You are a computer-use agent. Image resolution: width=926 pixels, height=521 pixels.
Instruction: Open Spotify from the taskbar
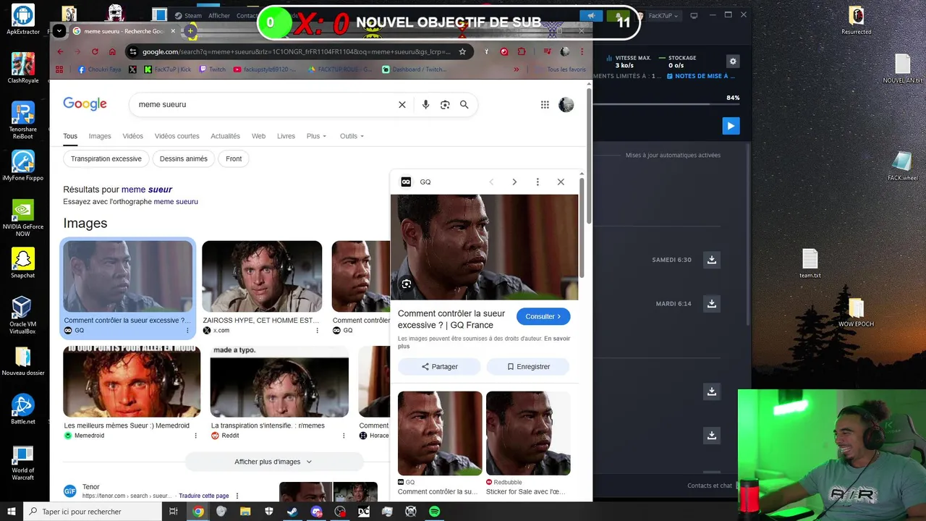pos(435,512)
